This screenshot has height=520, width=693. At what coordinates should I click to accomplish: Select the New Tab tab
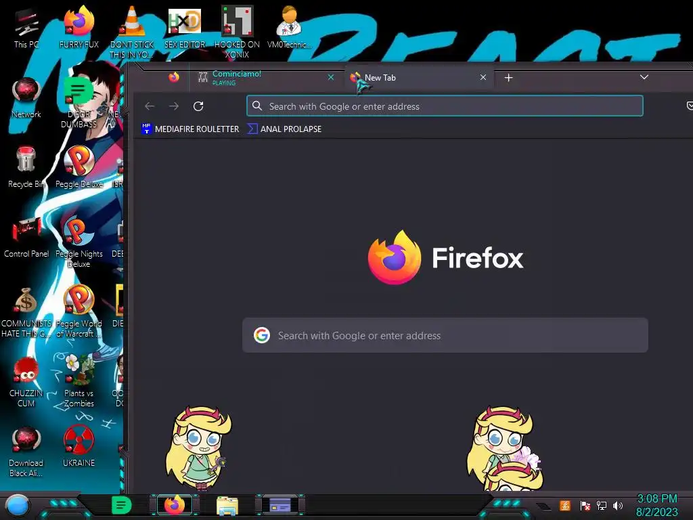[418, 77]
